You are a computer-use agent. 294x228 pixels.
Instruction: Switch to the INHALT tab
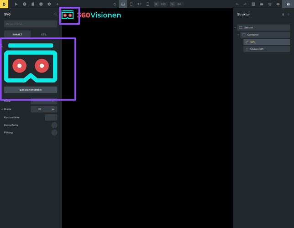pyautogui.click(x=17, y=35)
